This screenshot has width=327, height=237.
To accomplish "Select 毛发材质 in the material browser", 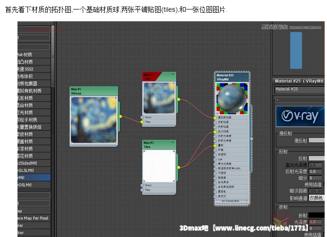I will (x=34, y=98).
